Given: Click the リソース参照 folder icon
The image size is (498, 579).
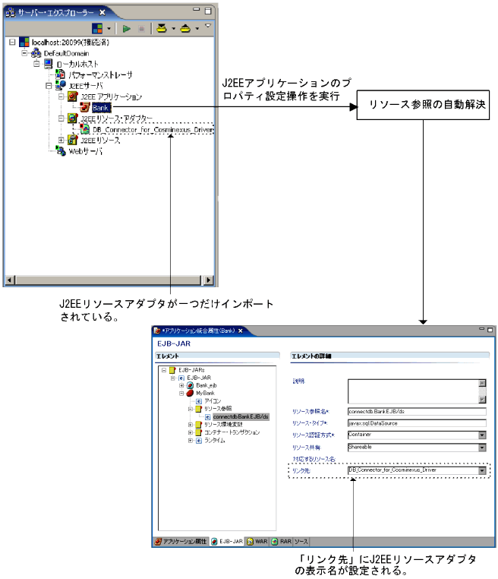Looking at the screenshot, I should 198,409.
